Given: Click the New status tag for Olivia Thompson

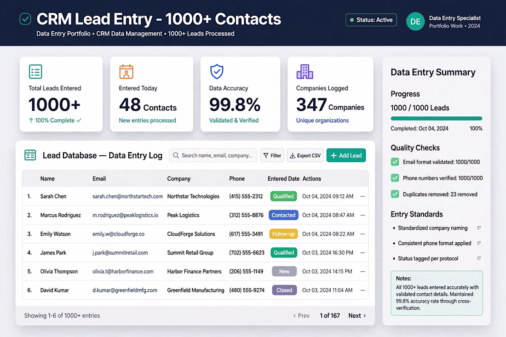Looking at the screenshot, I should pyautogui.click(x=284, y=272).
